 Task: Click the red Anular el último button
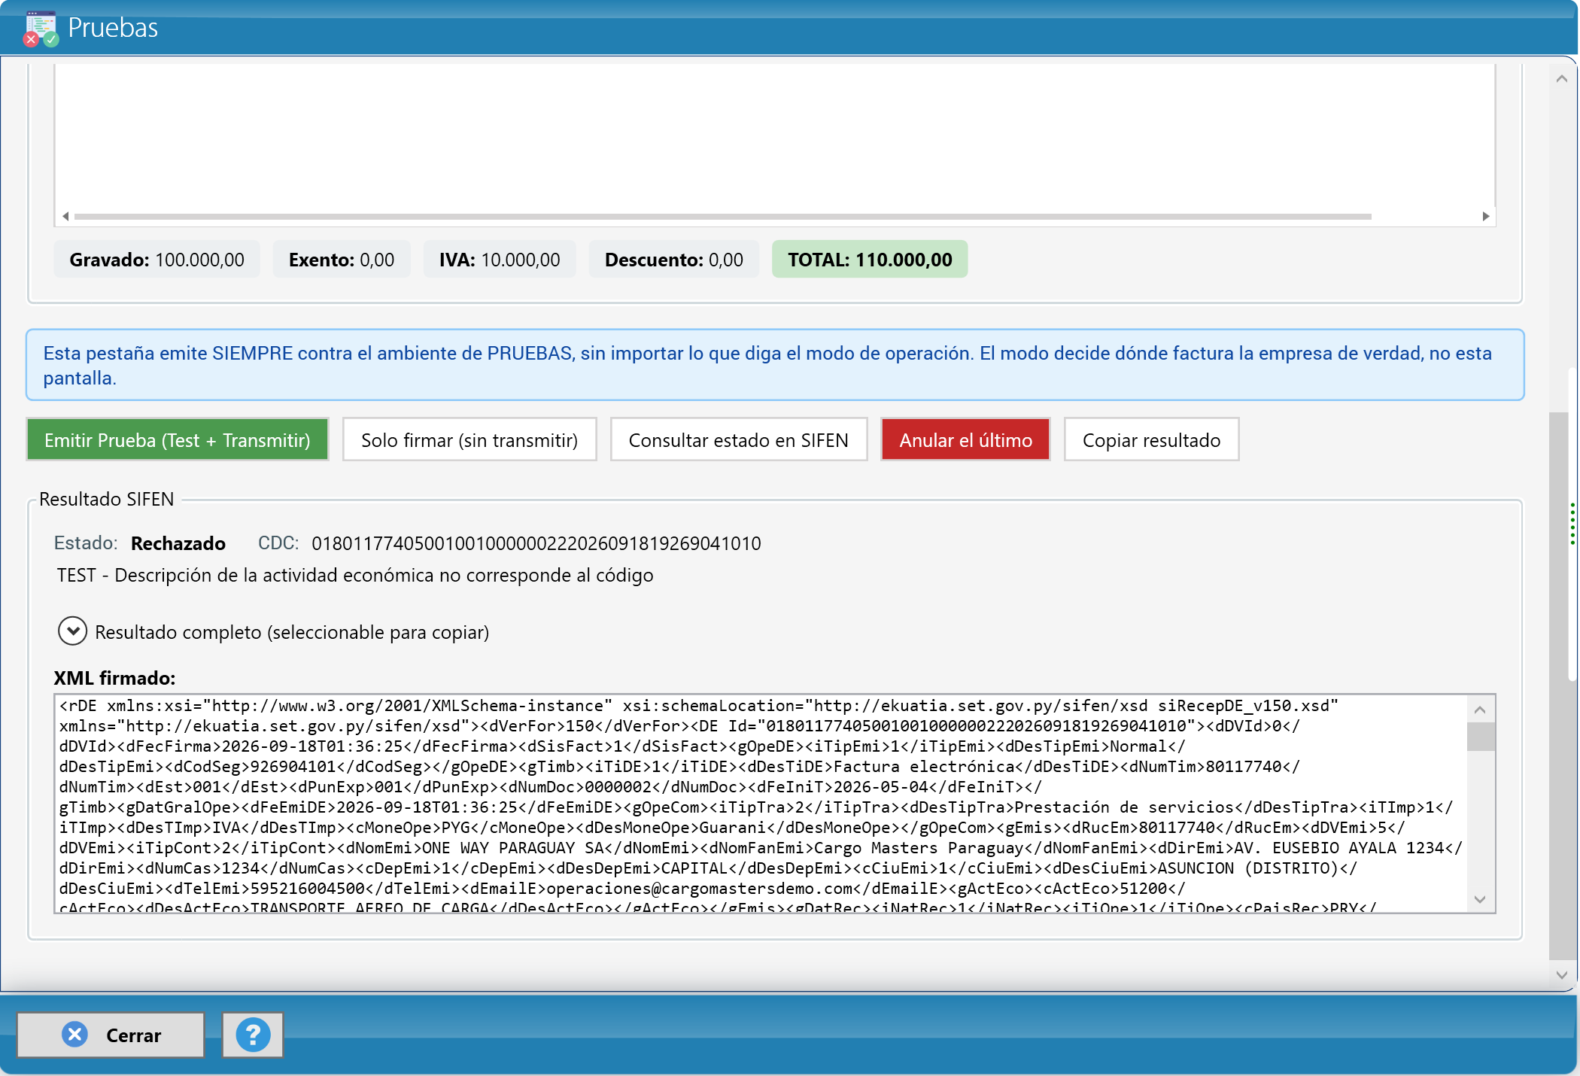coord(965,439)
